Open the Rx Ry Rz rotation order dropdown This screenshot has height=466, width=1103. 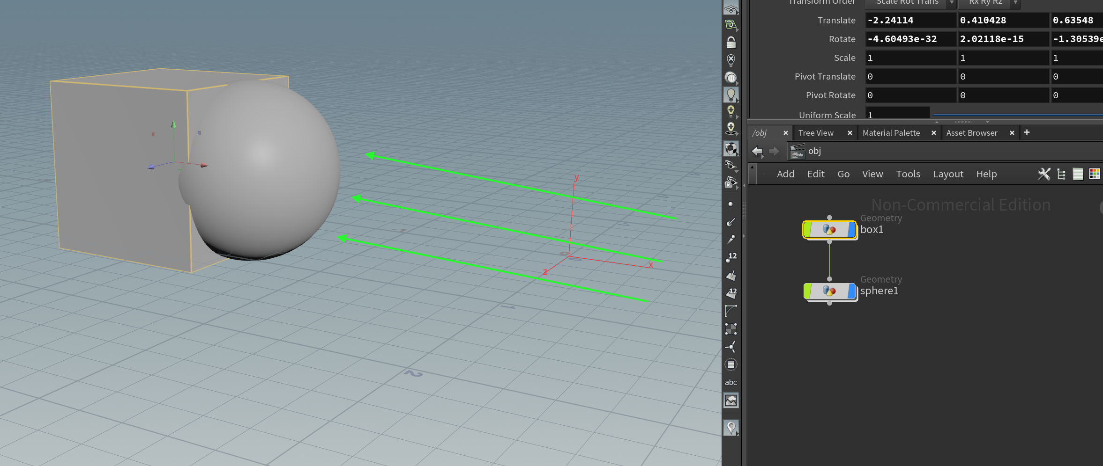click(989, 3)
